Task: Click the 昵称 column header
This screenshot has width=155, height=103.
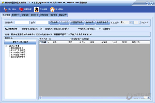Action: (92, 42)
